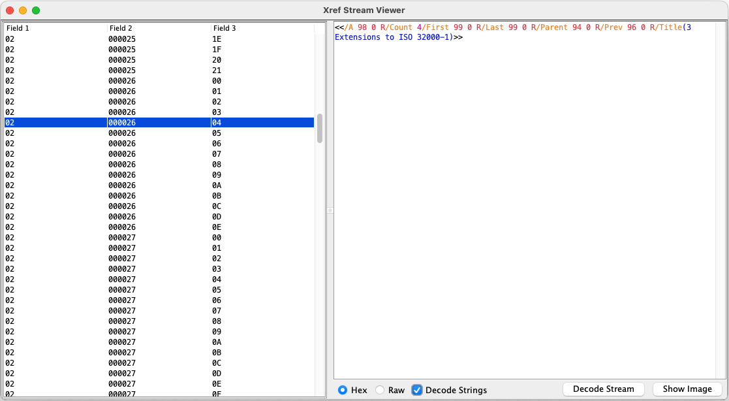Screen dimensions: 729x401
Task: Select the first 000026 row
Action: (x=157, y=80)
